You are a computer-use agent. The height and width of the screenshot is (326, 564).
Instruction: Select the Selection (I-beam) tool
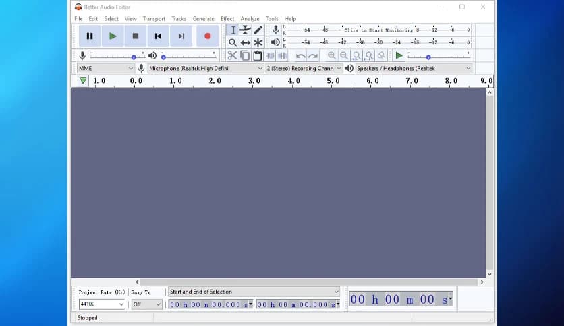(233, 30)
